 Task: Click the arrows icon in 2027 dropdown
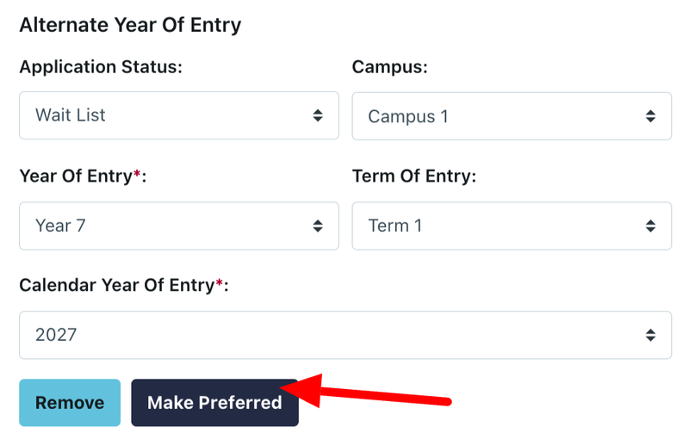650,336
